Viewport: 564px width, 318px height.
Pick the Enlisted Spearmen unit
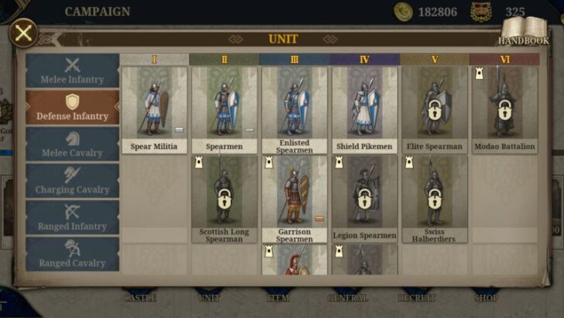[x=294, y=110]
